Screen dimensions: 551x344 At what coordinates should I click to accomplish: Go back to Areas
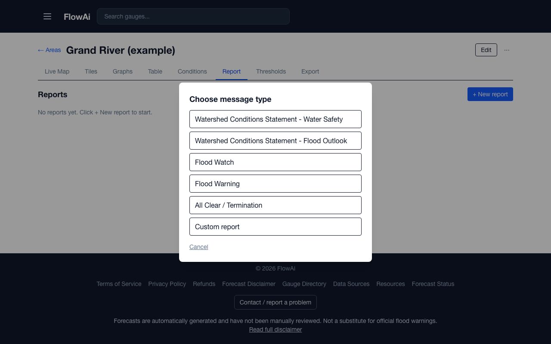[49, 50]
